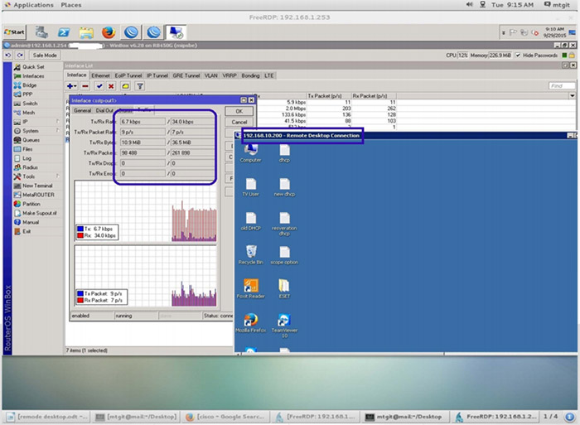Image resolution: width=580 pixels, height=425 pixels.
Task: Enable interface with blue checkmark button
Action: point(99,86)
